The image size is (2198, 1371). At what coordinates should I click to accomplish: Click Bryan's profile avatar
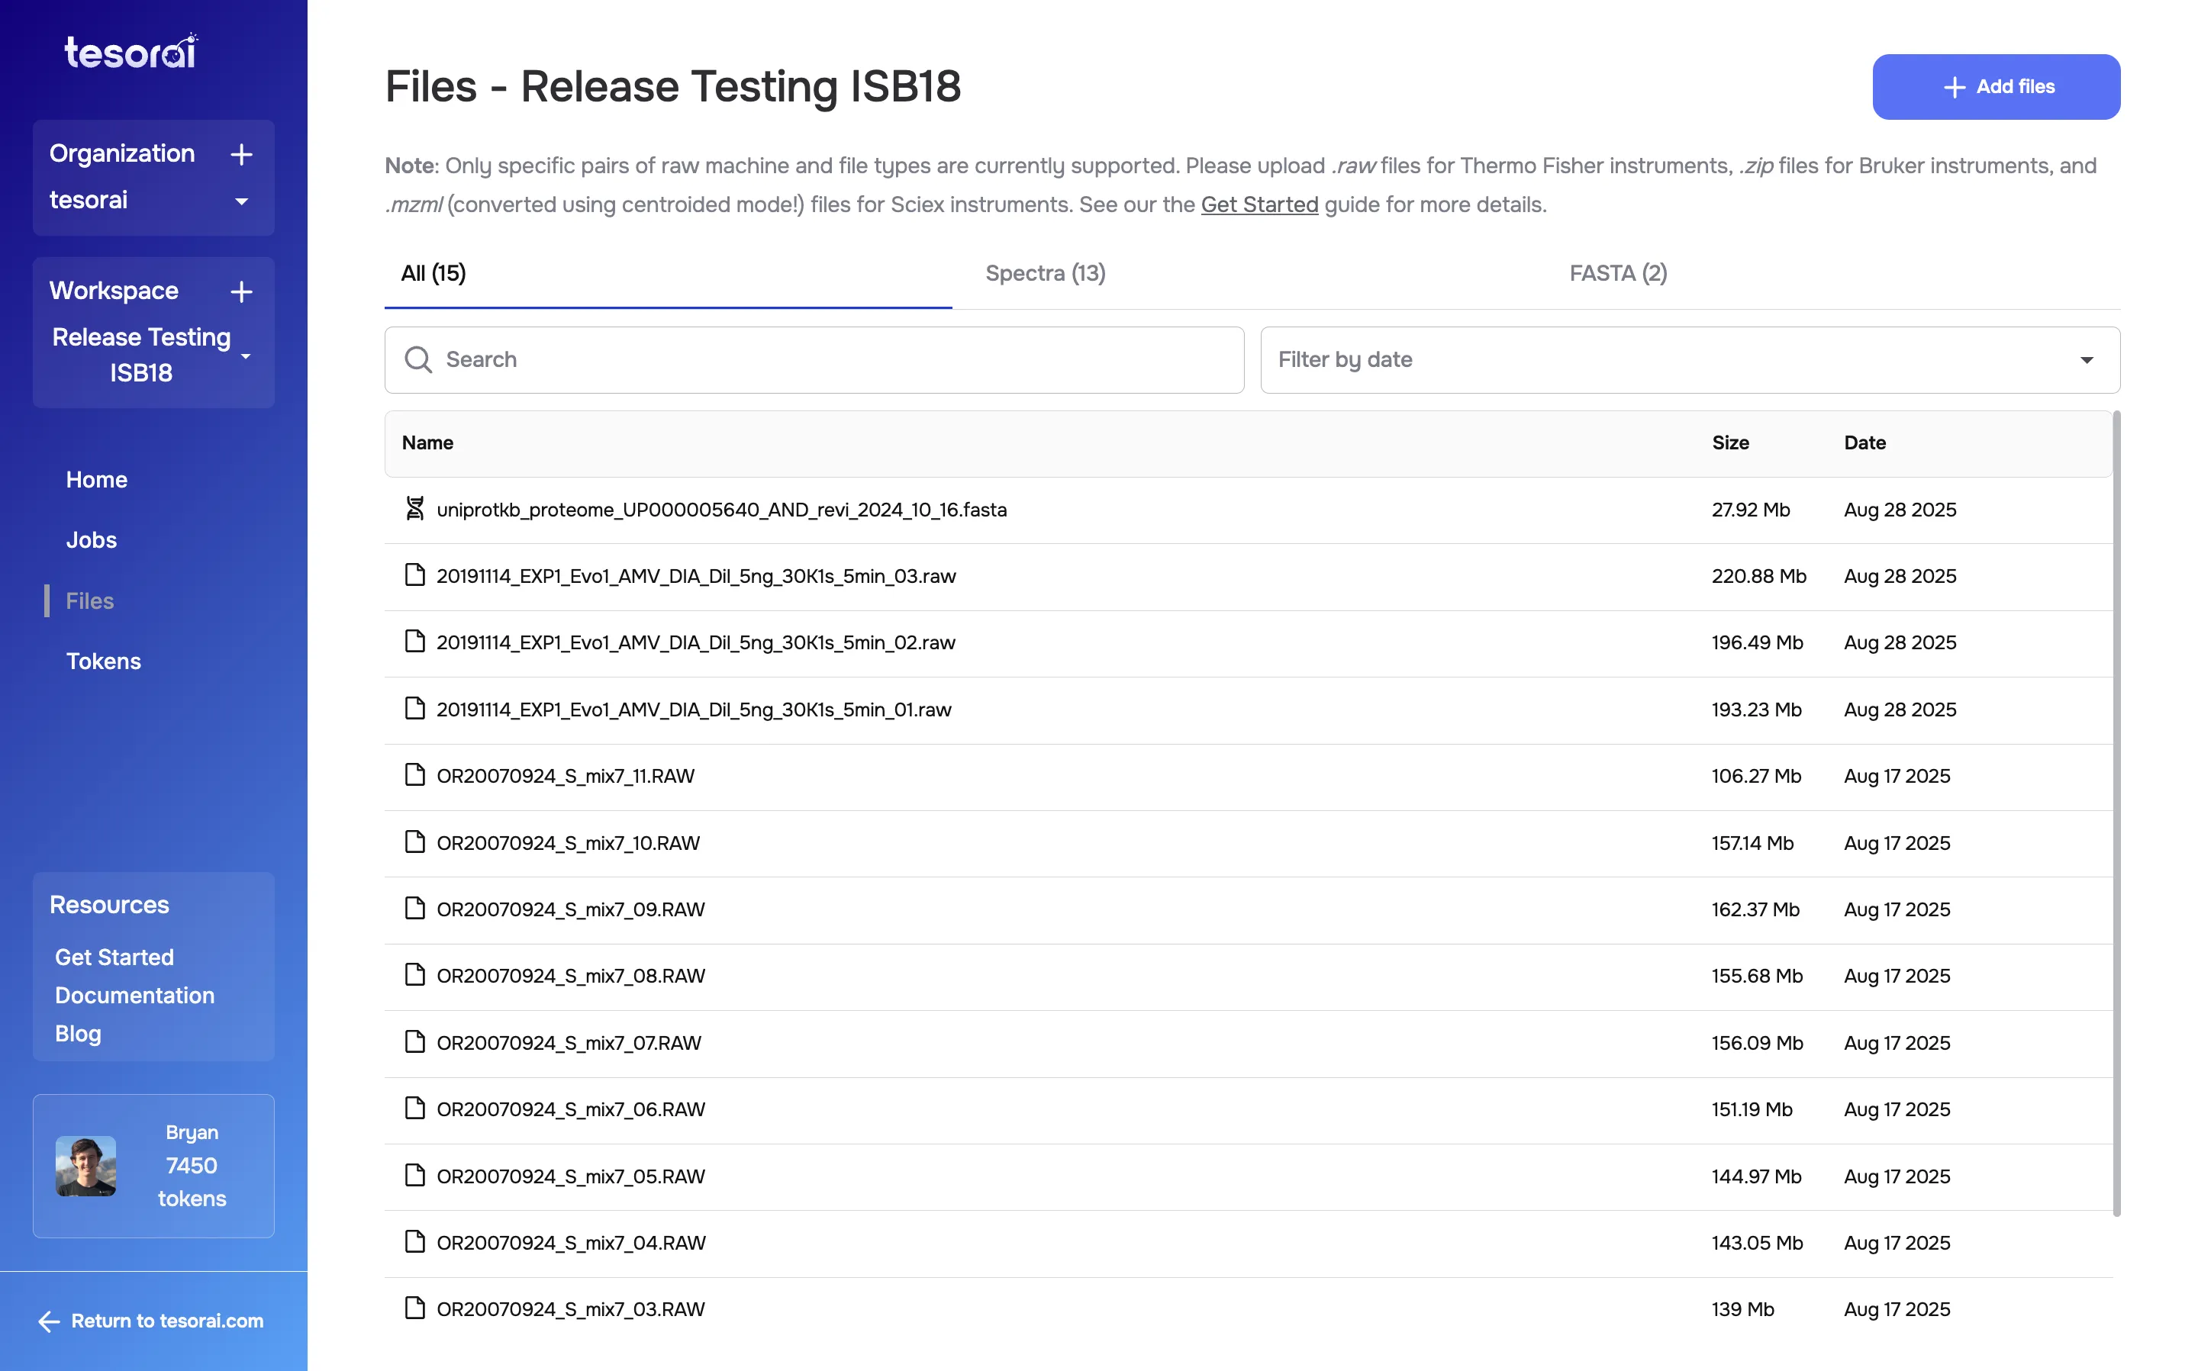(85, 1166)
